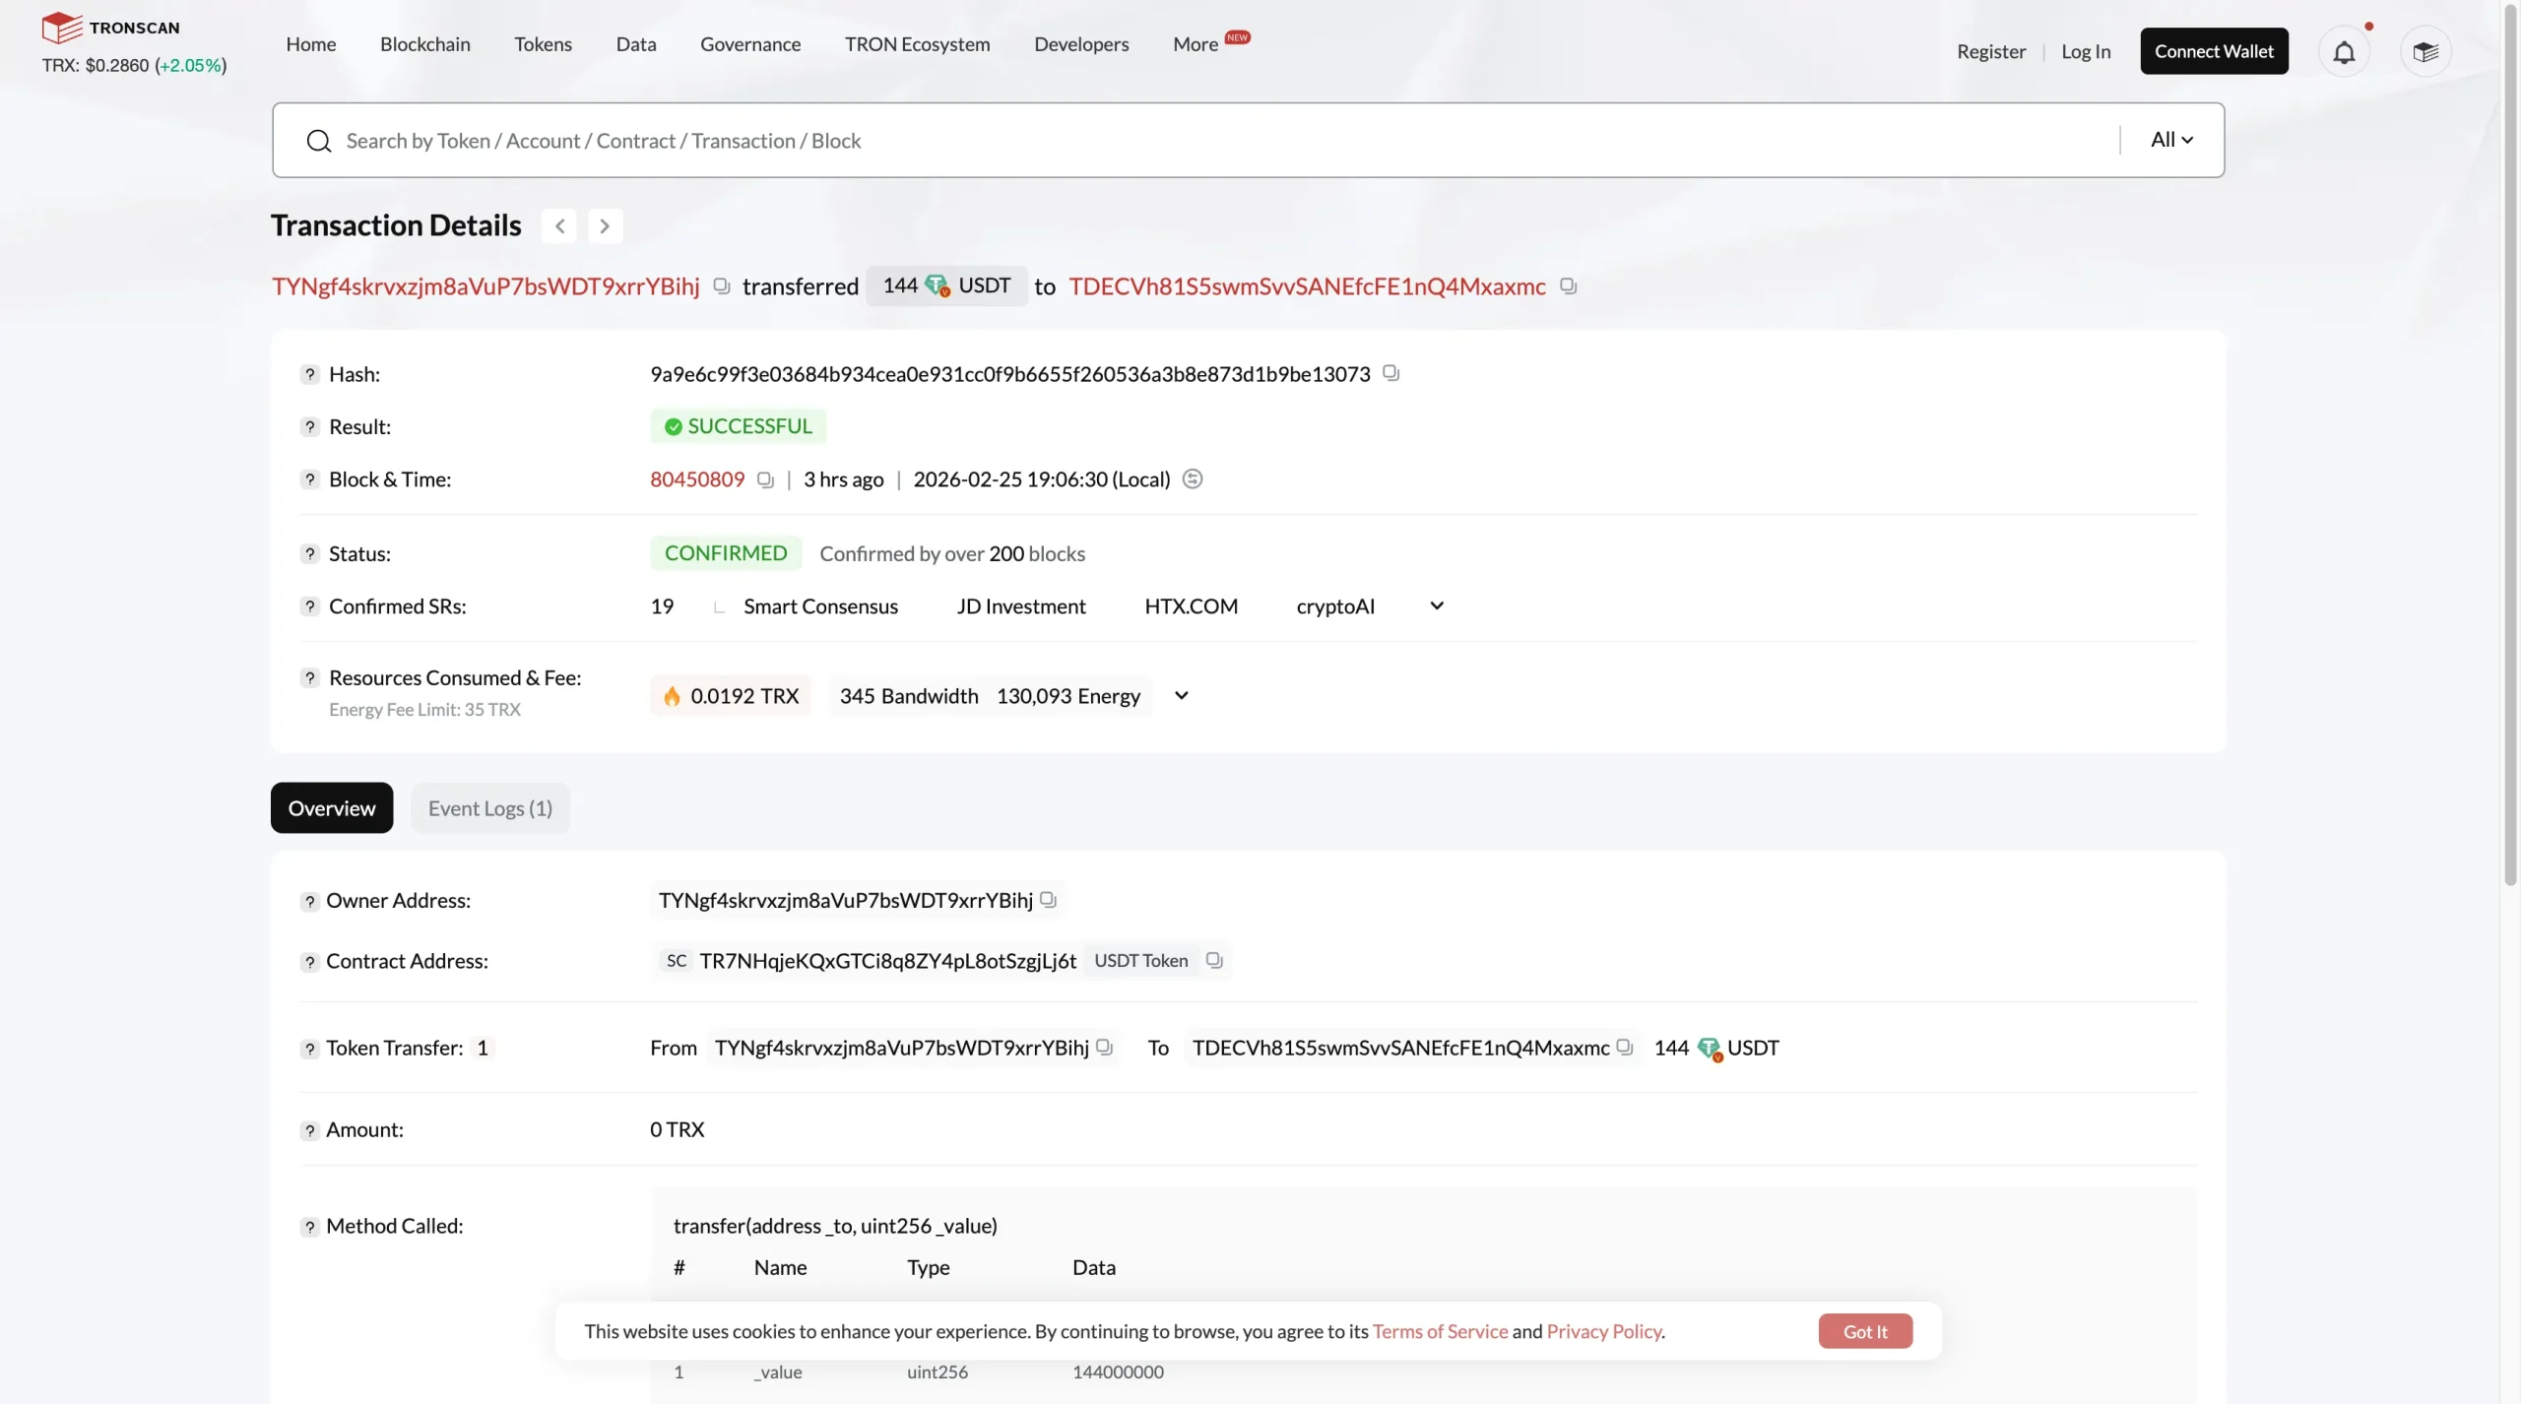Open the TRON book icon top right
Viewport: 2521px width, 1404px height.
2424,51
